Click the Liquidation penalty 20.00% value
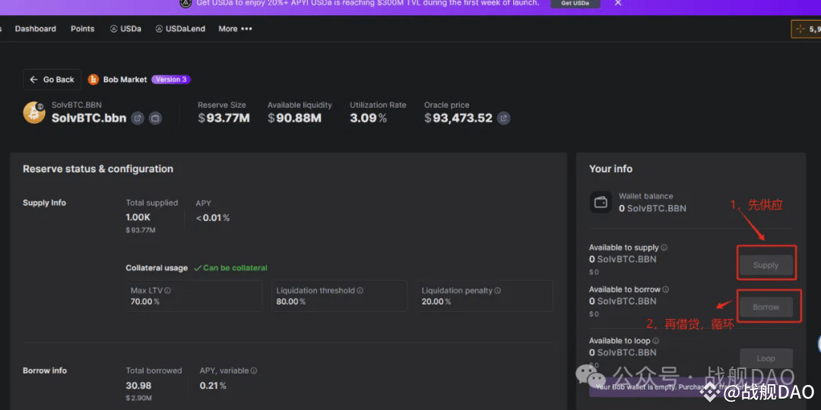Image resolution: width=821 pixels, height=410 pixels. click(x=436, y=301)
